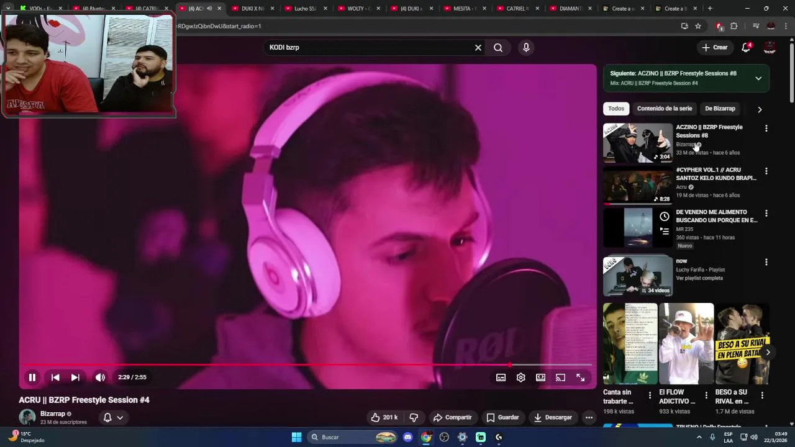Toggle subtitles on the video
The image size is (795, 447).
(501, 377)
